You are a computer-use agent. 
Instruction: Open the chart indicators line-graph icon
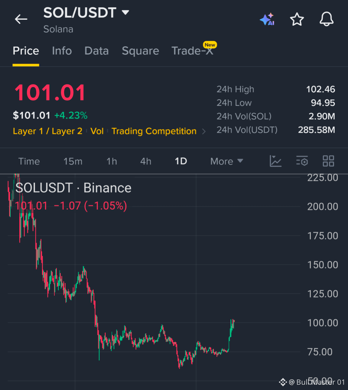[x=275, y=161]
